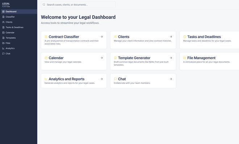The image size is (239, 144).
Task: Open the Calendar card title
Action: pos(56,58)
